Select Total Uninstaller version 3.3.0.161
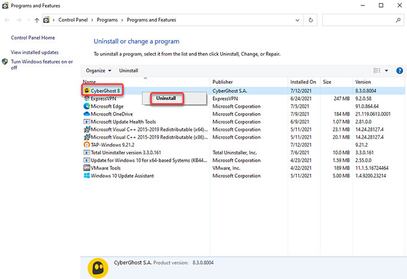Image resolution: width=407 pixels, height=279 pixels. [126, 153]
